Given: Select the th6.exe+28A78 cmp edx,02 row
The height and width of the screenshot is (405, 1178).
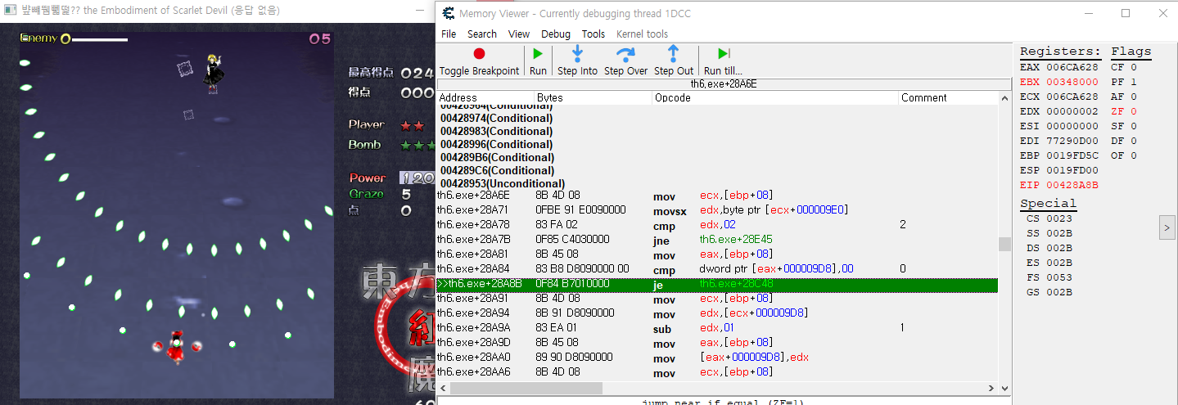Looking at the screenshot, I should [717, 225].
